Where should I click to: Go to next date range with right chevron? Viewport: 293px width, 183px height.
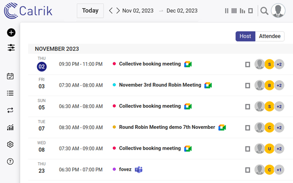click(118, 11)
